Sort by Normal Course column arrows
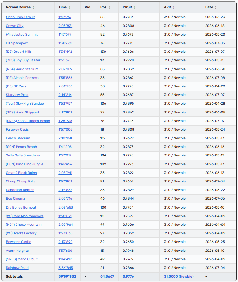238x282 pixels. [33, 7]
